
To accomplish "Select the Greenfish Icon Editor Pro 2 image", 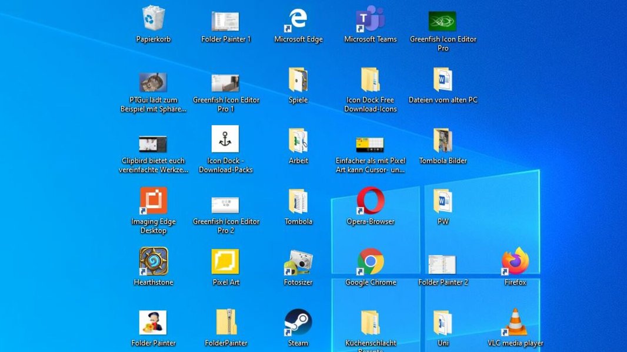I will click(225, 205).
